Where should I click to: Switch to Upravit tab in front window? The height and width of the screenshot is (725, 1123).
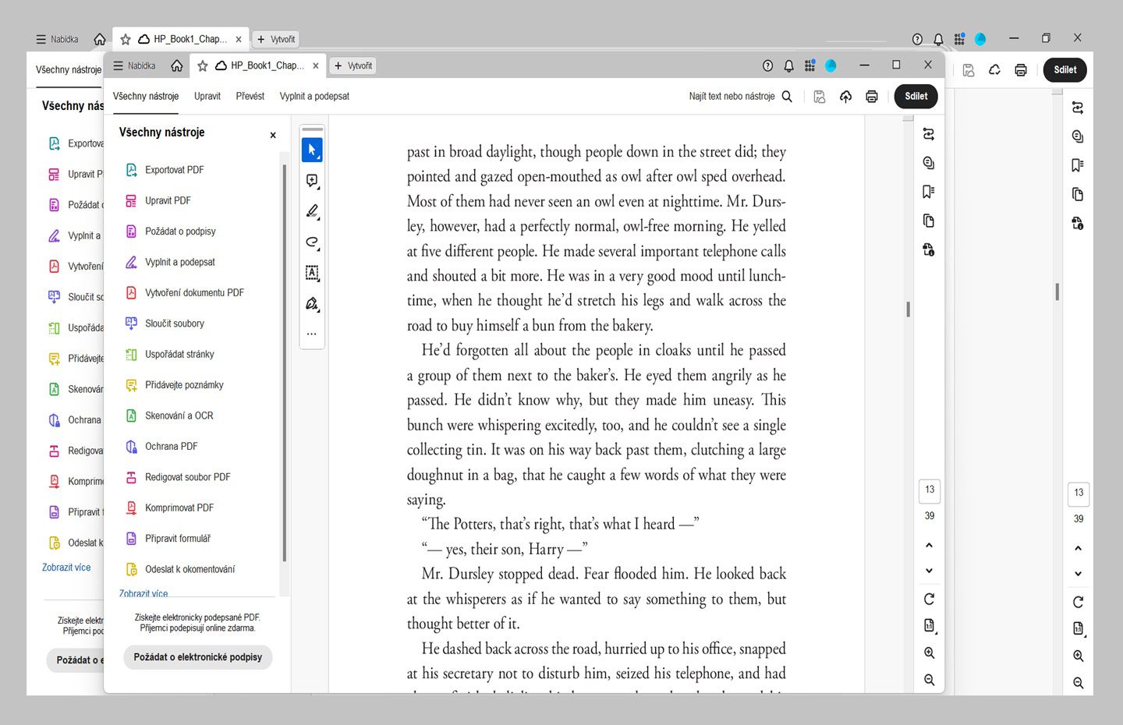pyautogui.click(x=207, y=97)
